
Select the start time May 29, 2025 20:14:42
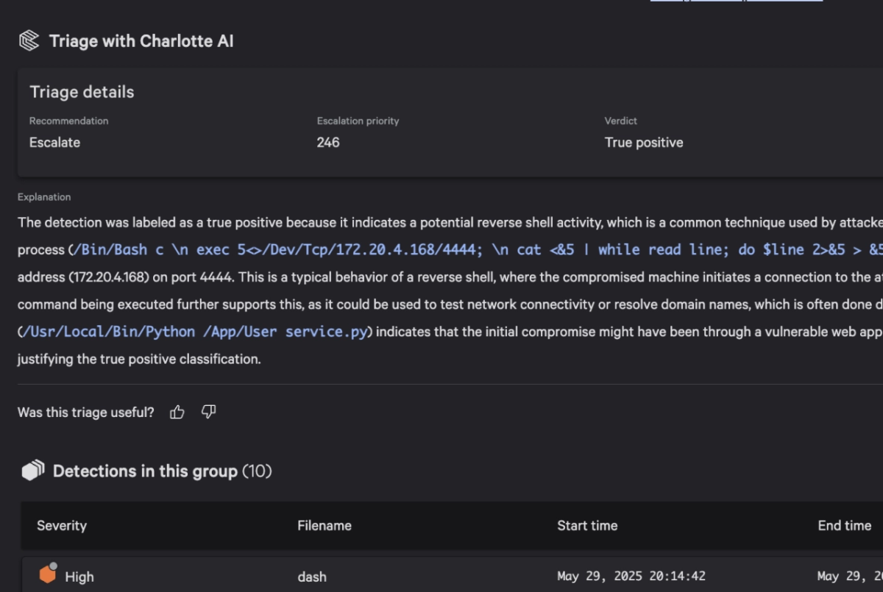(x=631, y=577)
